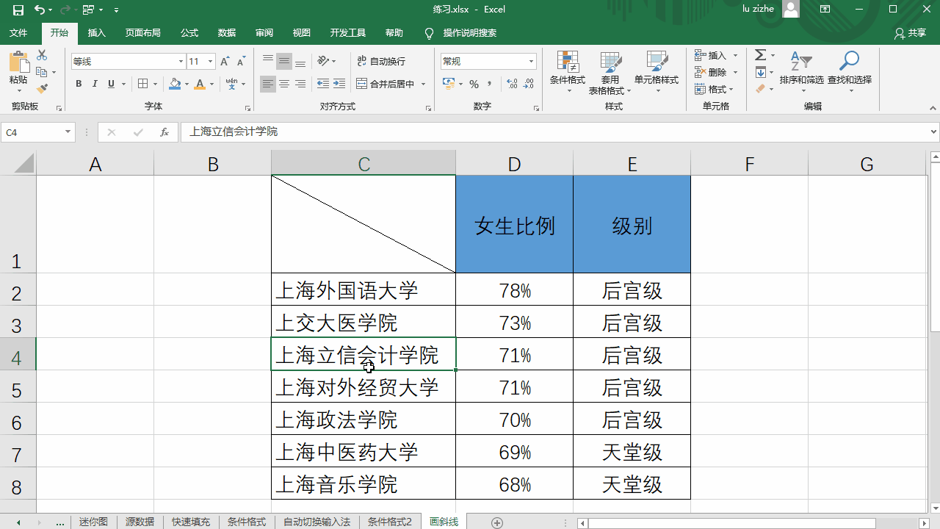The width and height of the screenshot is (940, 529).
Task: Decrease font size with small A icon
Action: 241,62
